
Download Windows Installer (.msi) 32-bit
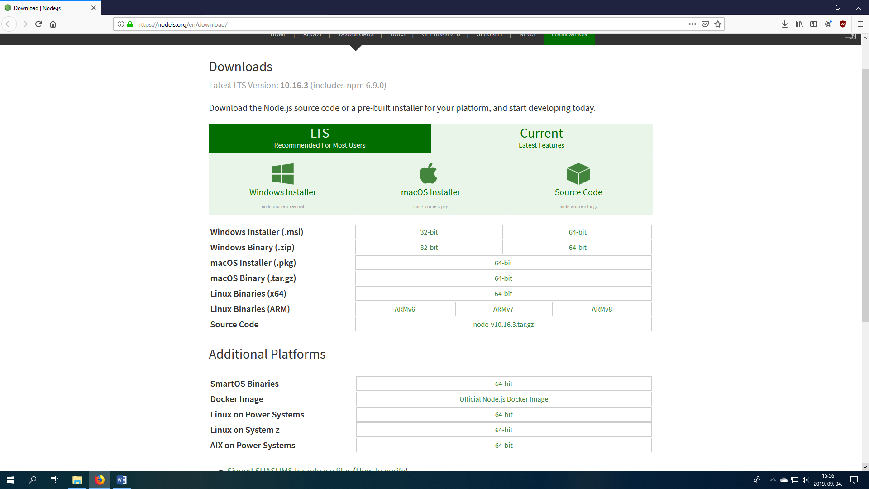[x=429, y=232]
